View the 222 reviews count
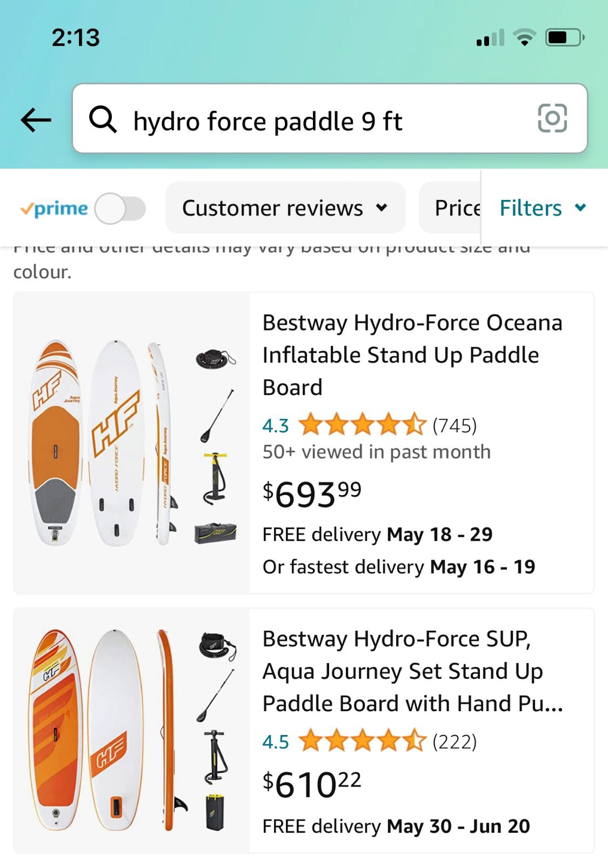The width and height of the screenshot is (608, 862). click(455, 742)
